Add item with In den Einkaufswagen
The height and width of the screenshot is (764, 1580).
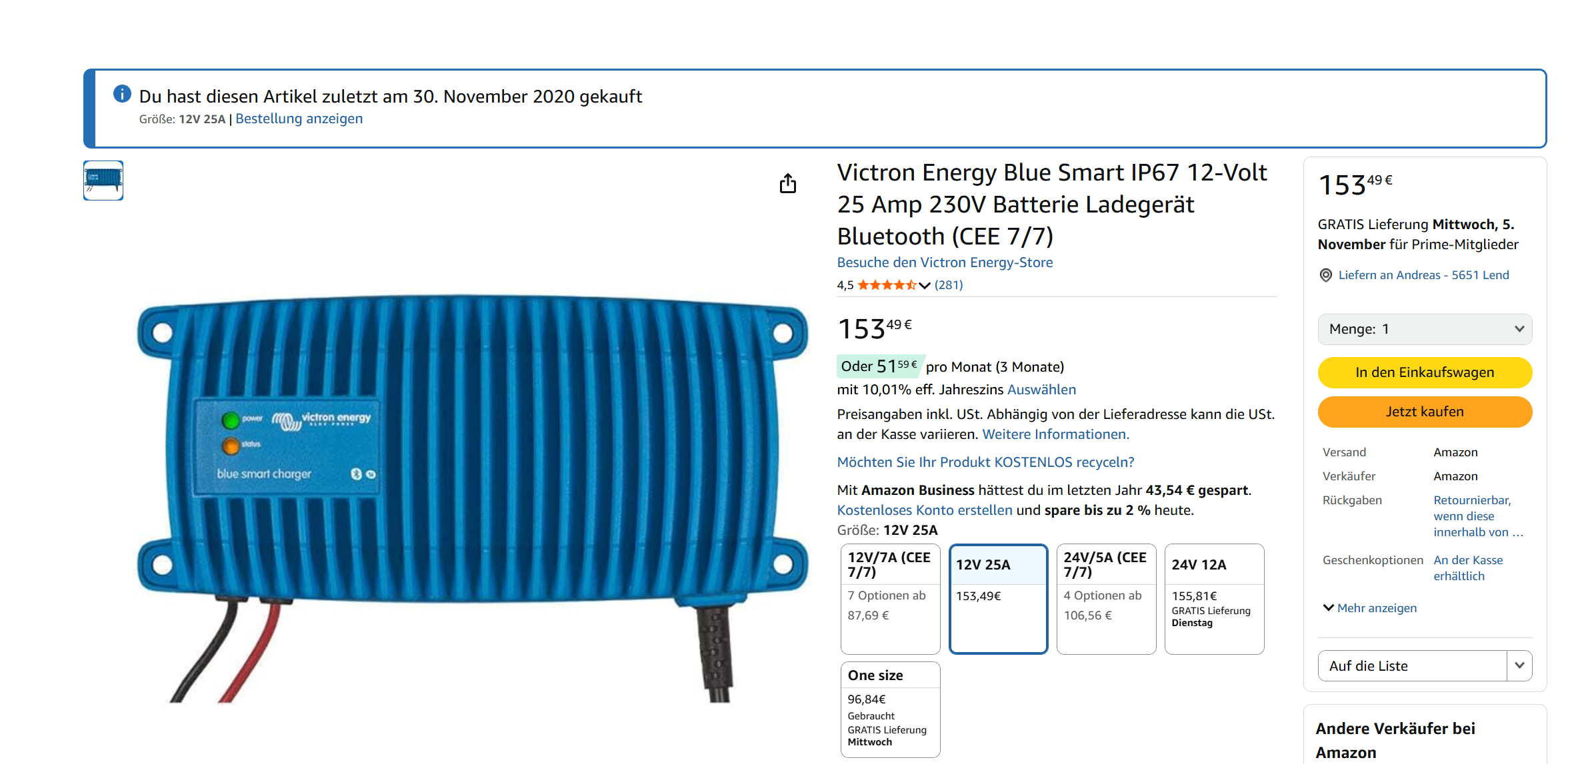[x=1425, y=372]
